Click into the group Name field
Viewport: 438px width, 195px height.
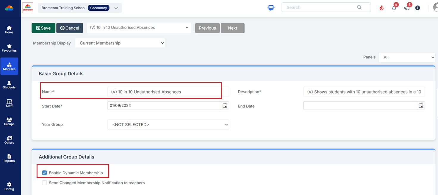[x=164, y=92]
